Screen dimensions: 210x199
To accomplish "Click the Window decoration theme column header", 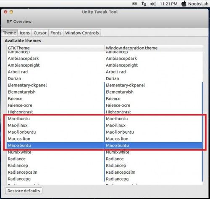I will (154, 48).
